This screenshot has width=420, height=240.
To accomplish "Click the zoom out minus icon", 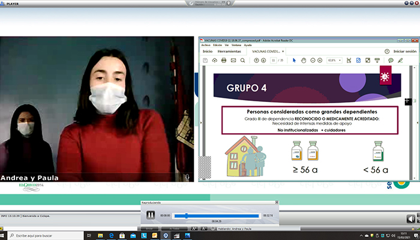I will click(x=313, y=61).
